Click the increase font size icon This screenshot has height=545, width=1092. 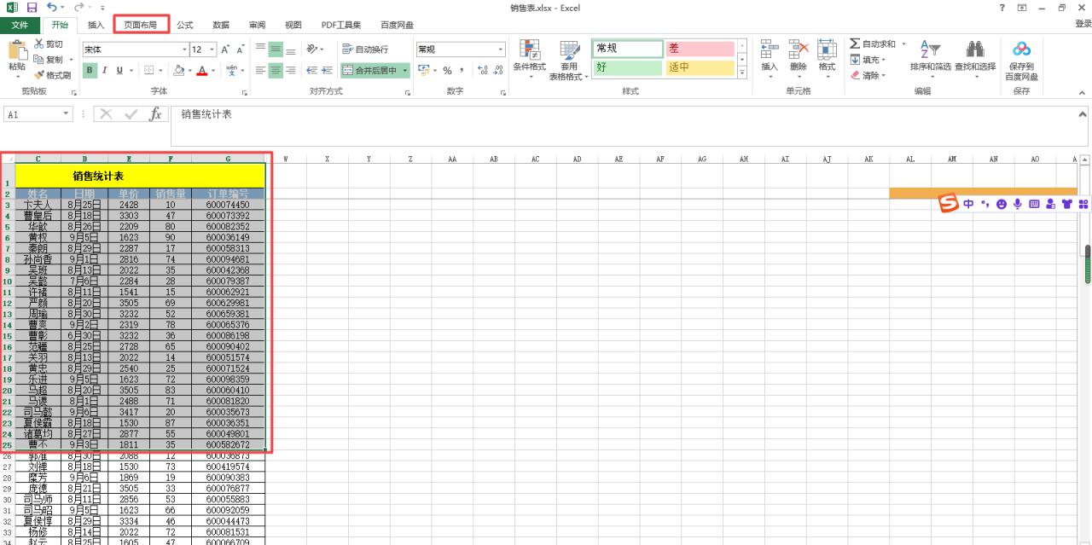pyautogui.click(x=225, y=49)
